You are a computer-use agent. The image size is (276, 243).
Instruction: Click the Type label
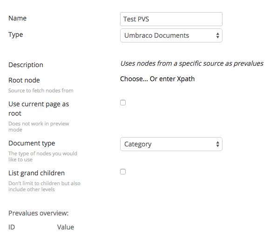(x=16, y=35)
